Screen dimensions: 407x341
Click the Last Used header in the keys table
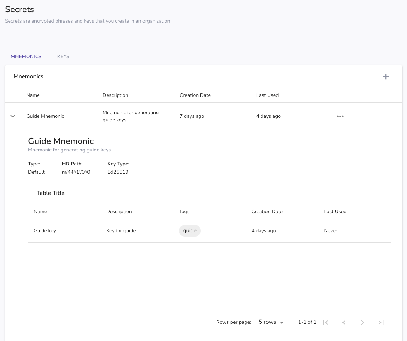(335, 211)
